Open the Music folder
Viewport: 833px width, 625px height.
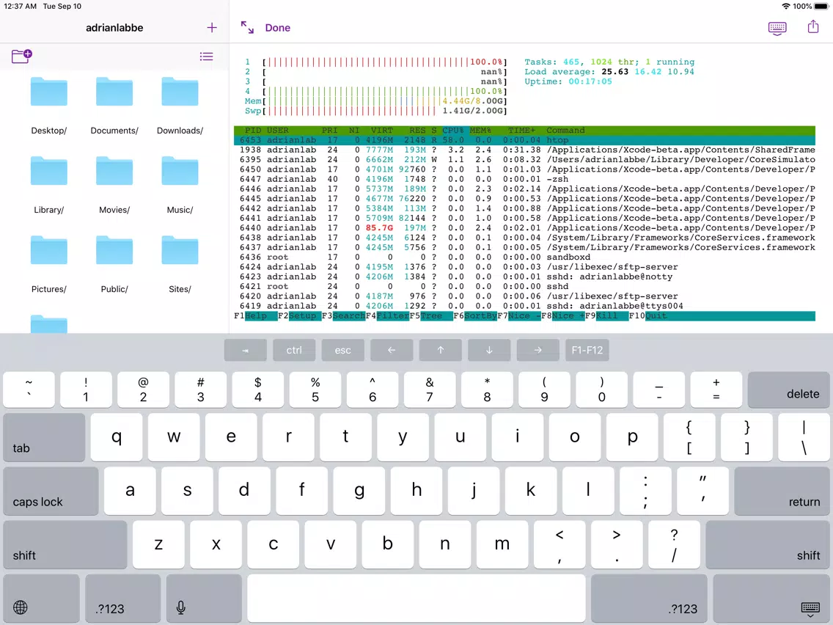(180, 185)
